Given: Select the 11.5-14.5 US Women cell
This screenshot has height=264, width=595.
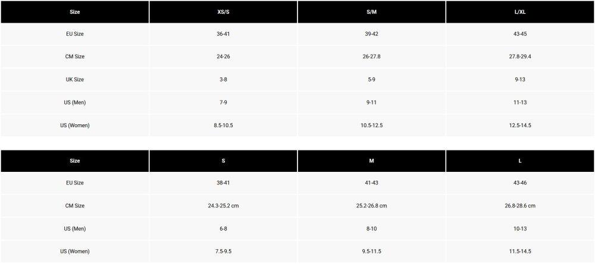Looking at the screenshot, I should coord(519,252).
